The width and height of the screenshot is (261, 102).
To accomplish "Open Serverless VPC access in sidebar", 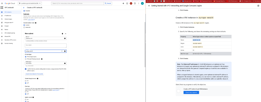I will click(10, 40).
